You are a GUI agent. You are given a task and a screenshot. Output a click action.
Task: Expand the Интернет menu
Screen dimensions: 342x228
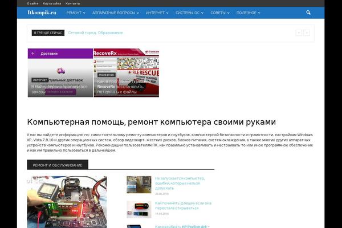(x=157, y=13)
